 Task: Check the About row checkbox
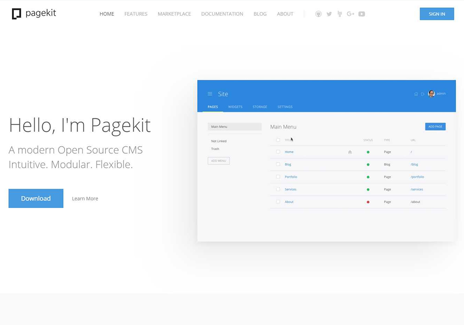[278, 201]
